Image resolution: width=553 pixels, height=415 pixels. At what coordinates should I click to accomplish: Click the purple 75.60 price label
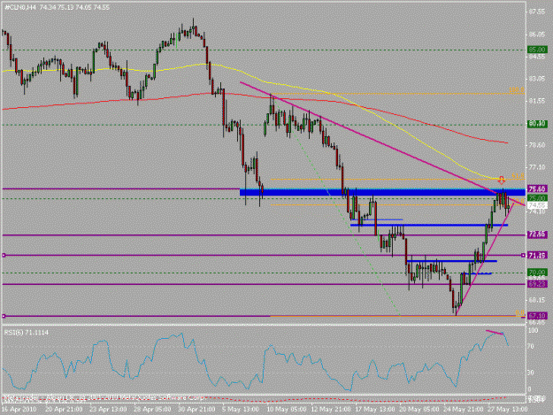pyautogui.click(x=537, y=188)
